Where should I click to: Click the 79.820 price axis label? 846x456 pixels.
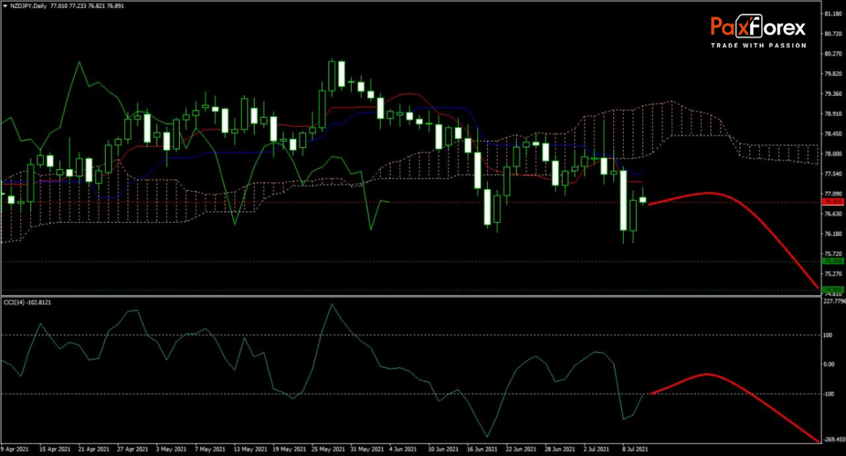pos(833,73)
